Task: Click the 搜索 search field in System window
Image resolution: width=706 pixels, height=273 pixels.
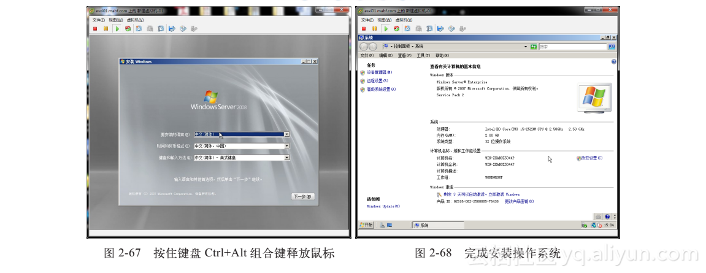Action: point(572,47)
